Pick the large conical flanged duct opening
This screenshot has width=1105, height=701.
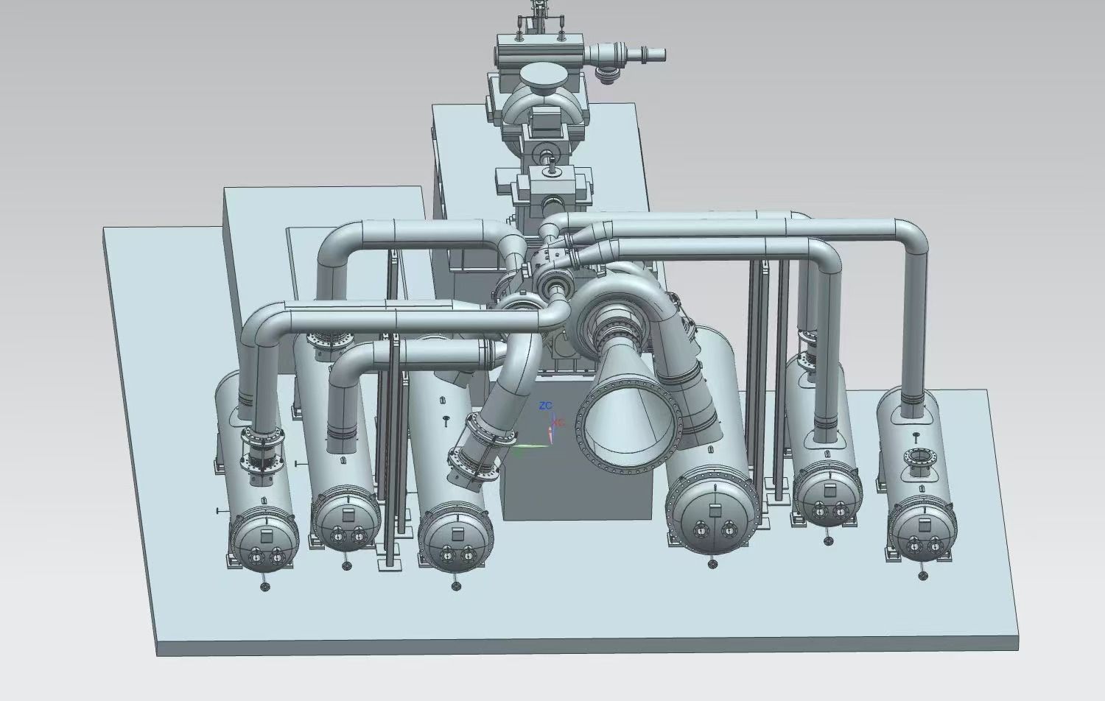[629, 428]
